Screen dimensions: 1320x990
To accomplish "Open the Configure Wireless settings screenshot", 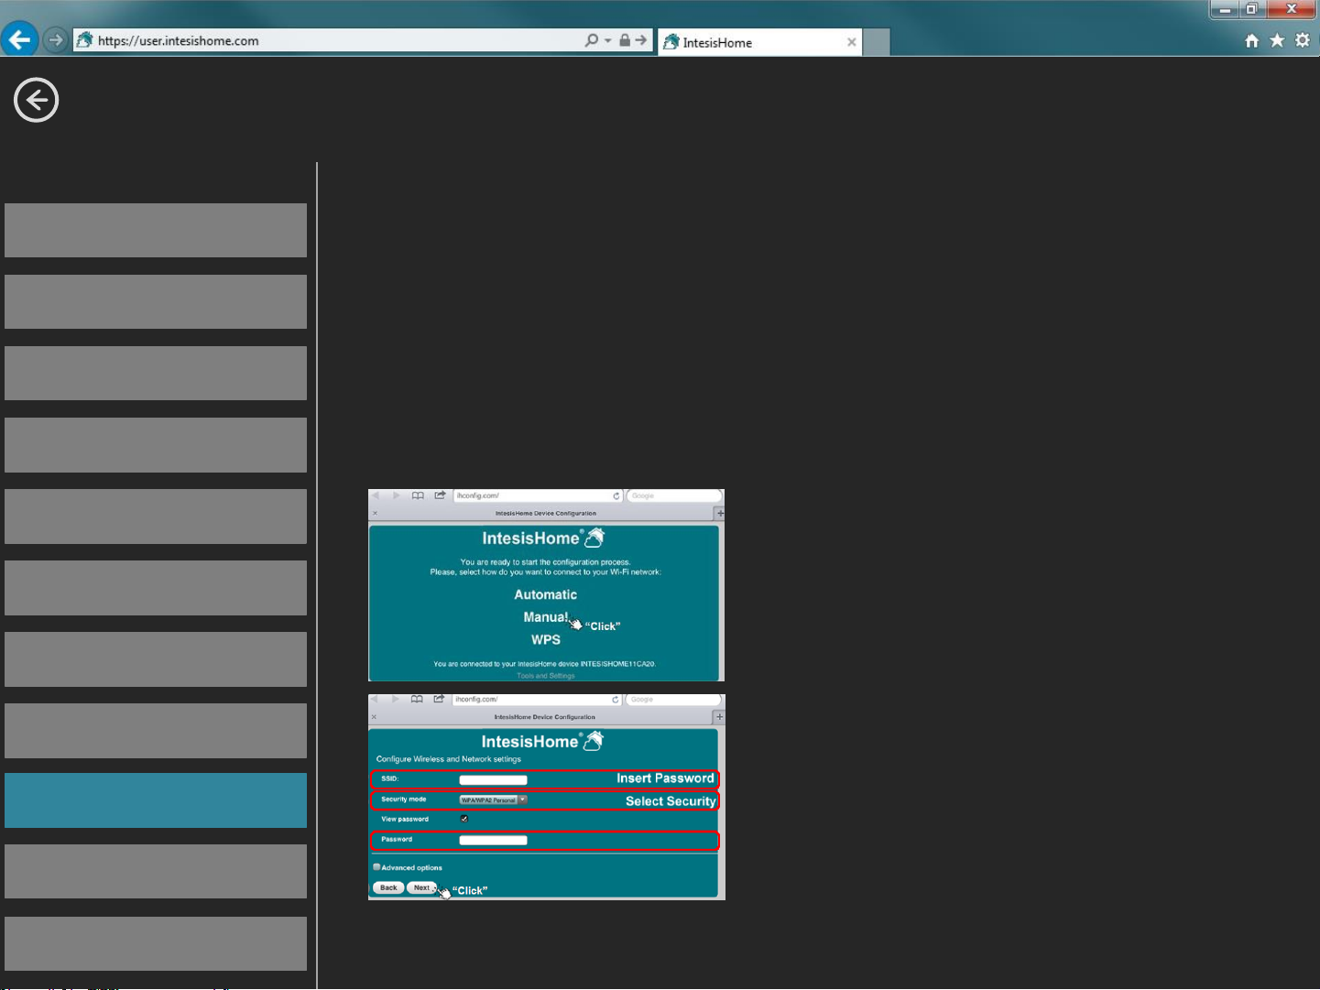I will [546, 797].
